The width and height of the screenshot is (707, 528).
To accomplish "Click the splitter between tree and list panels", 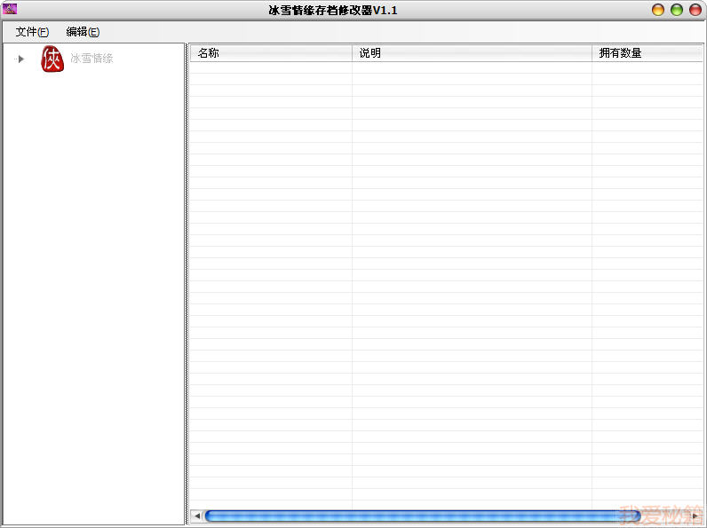I will tap(186, 284).
